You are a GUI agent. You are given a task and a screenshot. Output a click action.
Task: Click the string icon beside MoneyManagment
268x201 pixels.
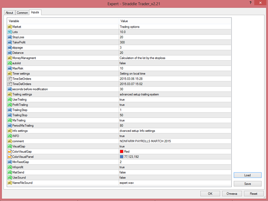[10, 58]
